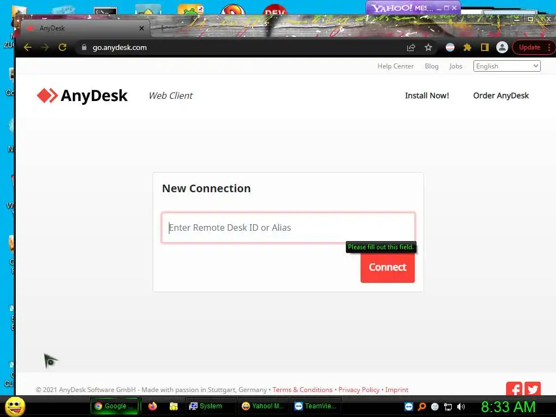Click the striped round extension icon
Screen dimensions: 556x417
pyautogui.click(x=450, y=47)
